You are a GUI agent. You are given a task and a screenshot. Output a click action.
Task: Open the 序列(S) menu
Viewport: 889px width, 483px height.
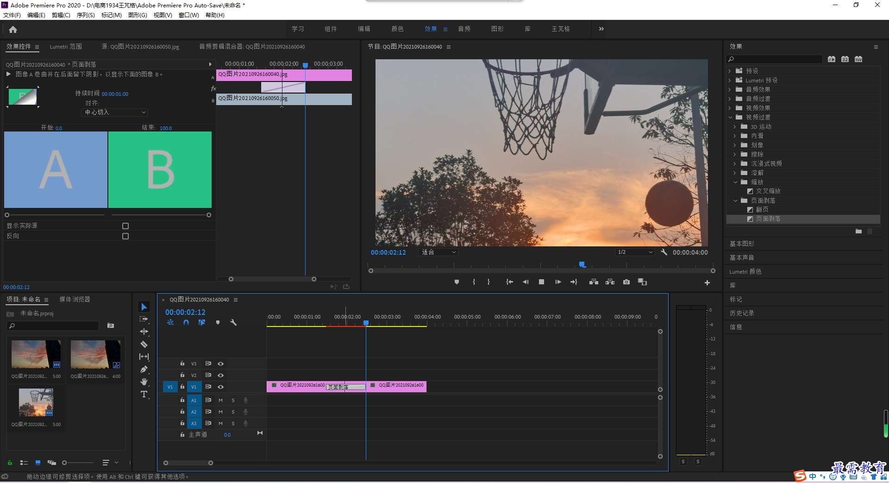coord(86,15)
